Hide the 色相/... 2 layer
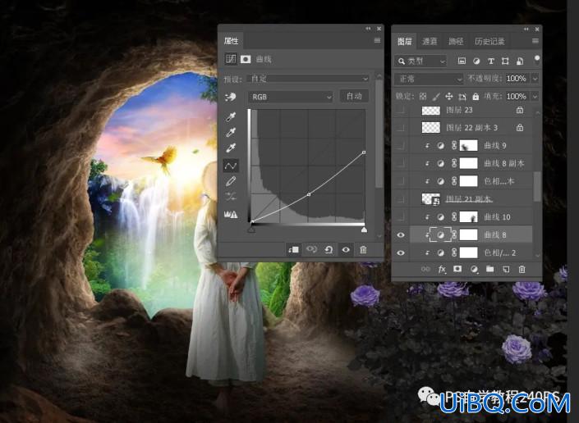 [x=401, y=252]
